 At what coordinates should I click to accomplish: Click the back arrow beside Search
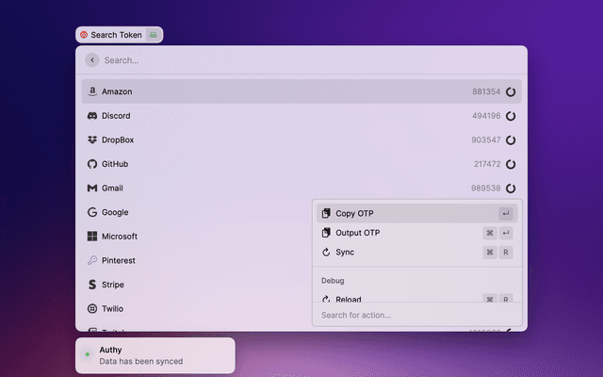pos(91,60)
